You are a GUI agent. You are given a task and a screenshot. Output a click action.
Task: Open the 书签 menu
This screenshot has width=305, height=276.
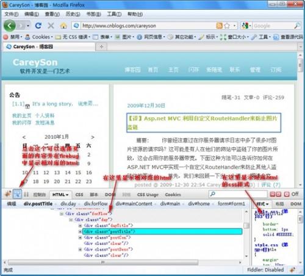coord(93,14)
